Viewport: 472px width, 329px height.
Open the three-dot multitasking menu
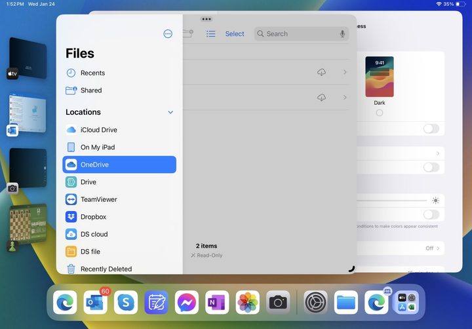click(x=206, y=19)
